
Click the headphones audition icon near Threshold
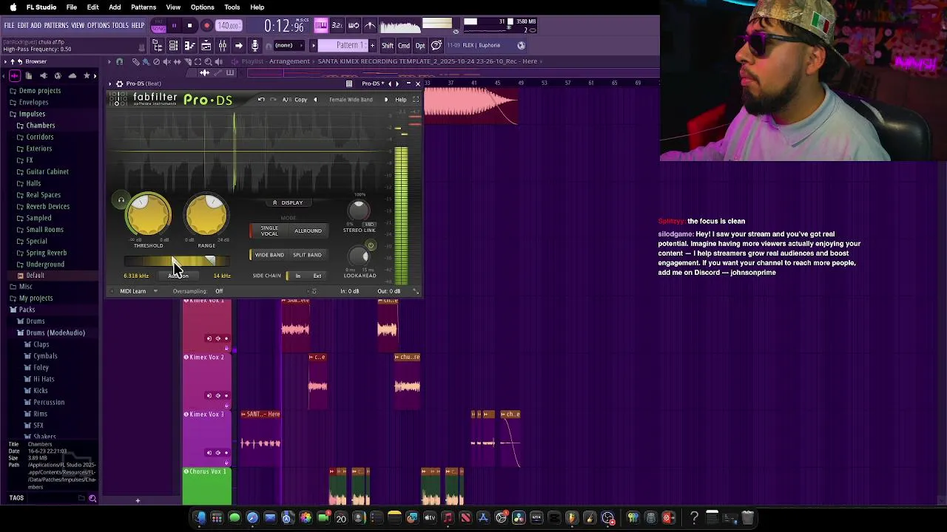pyautogui.click(x=121, y=200)
